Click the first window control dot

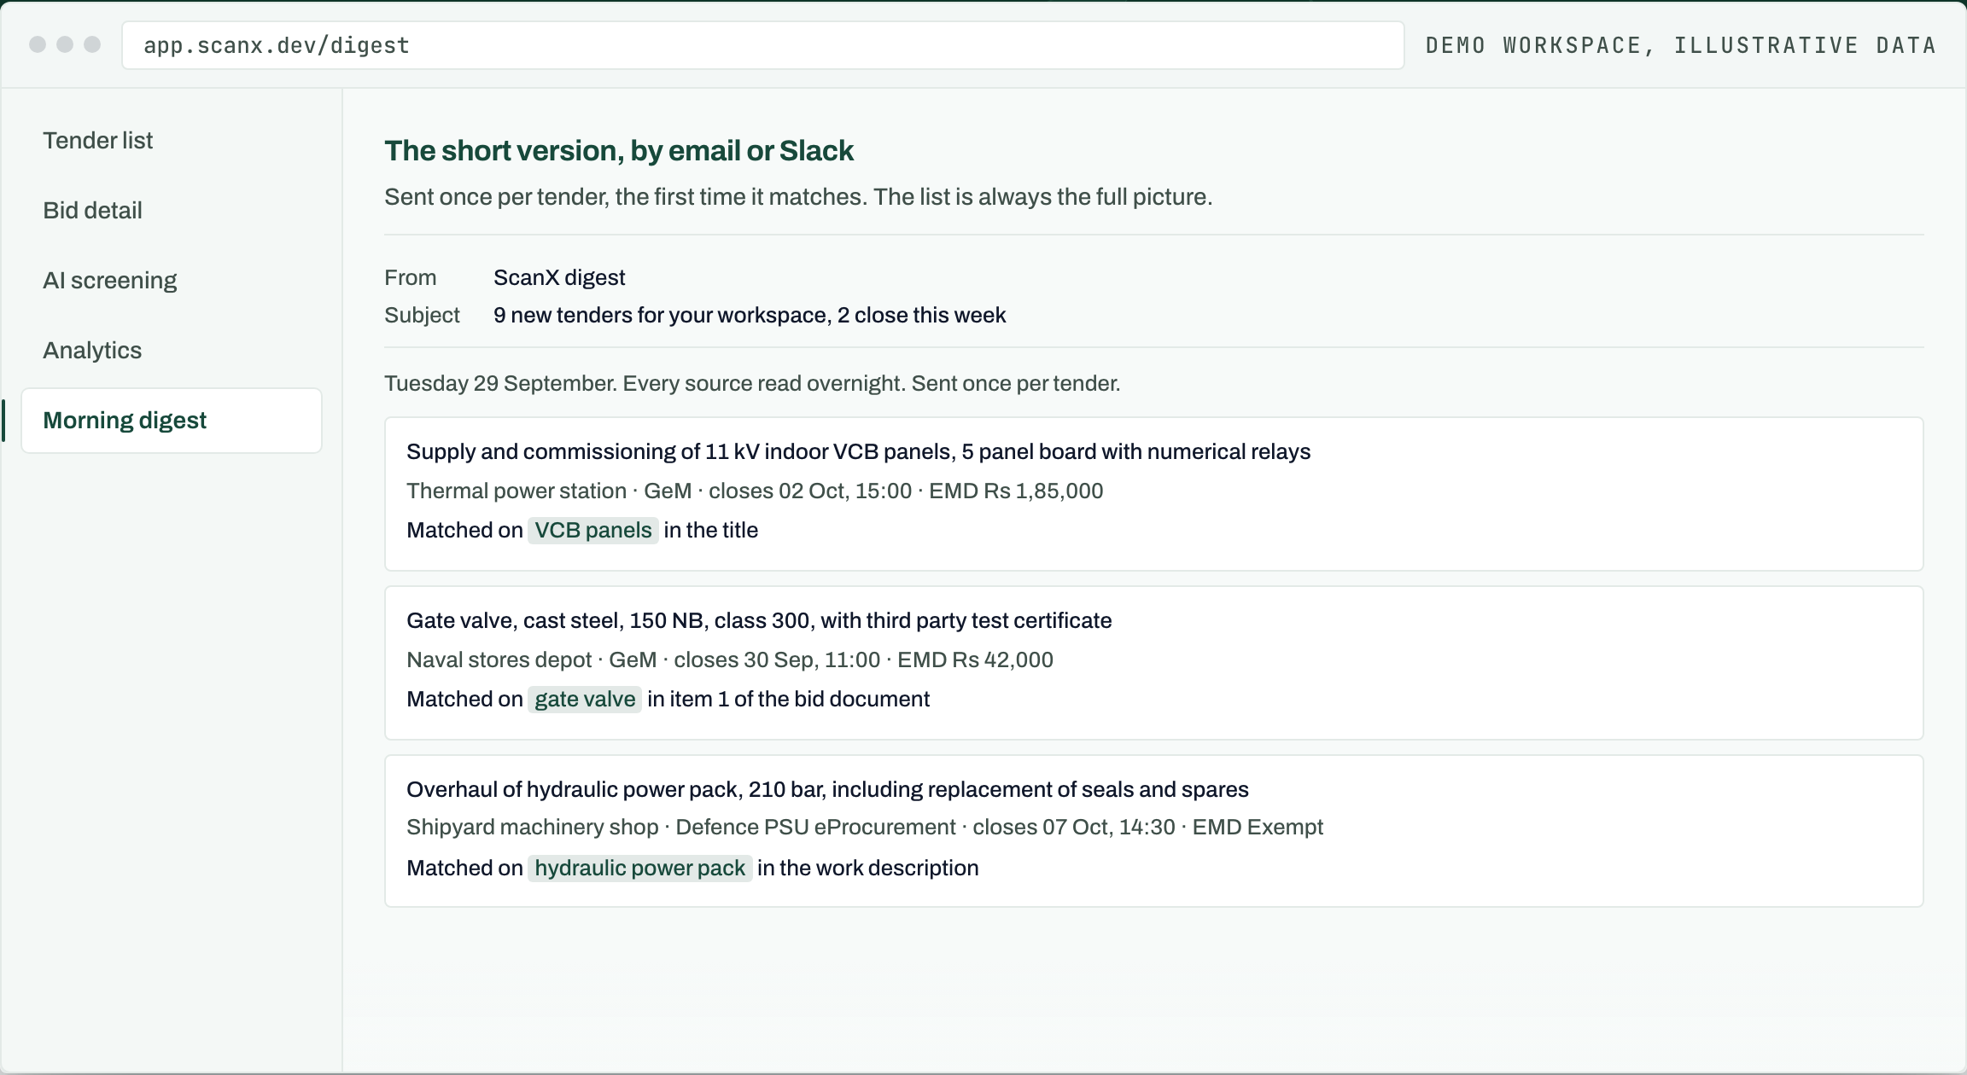pos(38,44)
